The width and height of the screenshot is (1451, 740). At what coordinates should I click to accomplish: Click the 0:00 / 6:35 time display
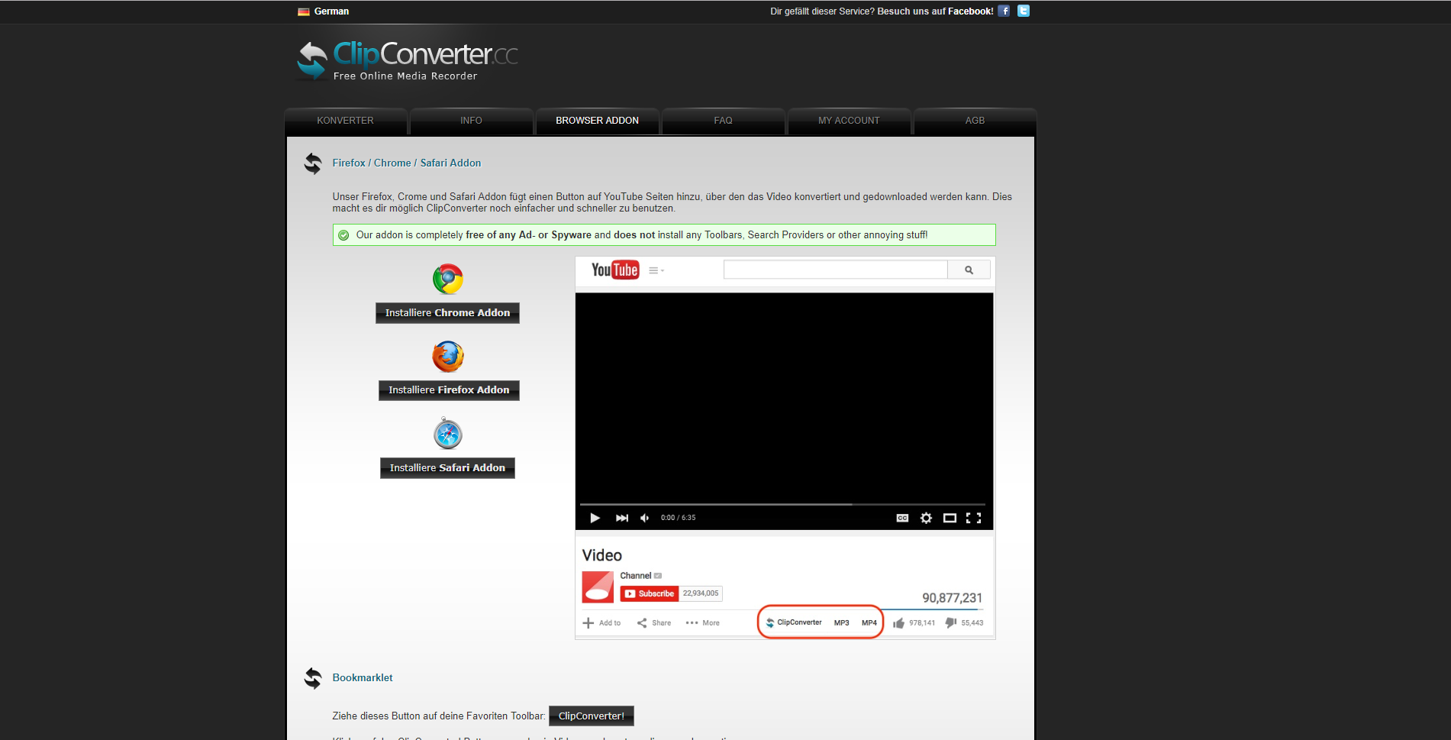click(x=678, y=518)
